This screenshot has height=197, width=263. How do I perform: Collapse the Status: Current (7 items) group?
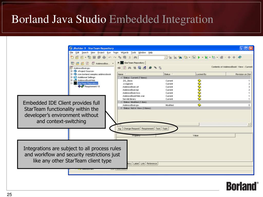pos(121,77)
